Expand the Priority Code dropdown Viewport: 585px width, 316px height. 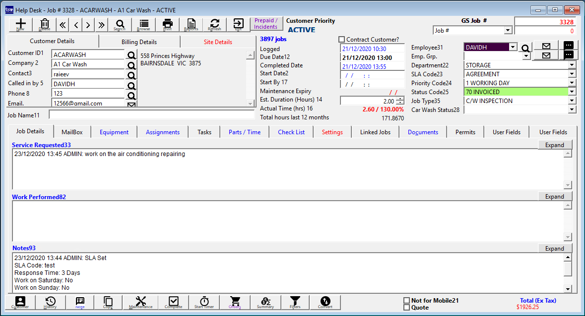point(572,83)
